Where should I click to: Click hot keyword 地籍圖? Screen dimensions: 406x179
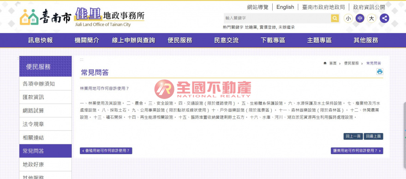[x=251, y=27]
